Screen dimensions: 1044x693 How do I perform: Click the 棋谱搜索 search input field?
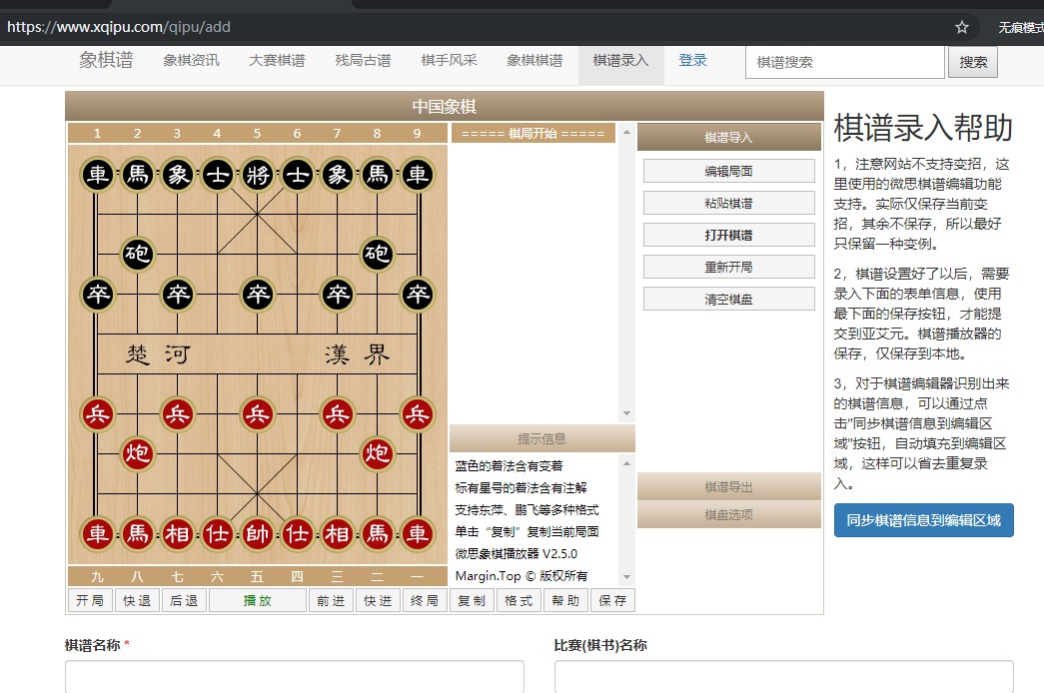point(844,62)
